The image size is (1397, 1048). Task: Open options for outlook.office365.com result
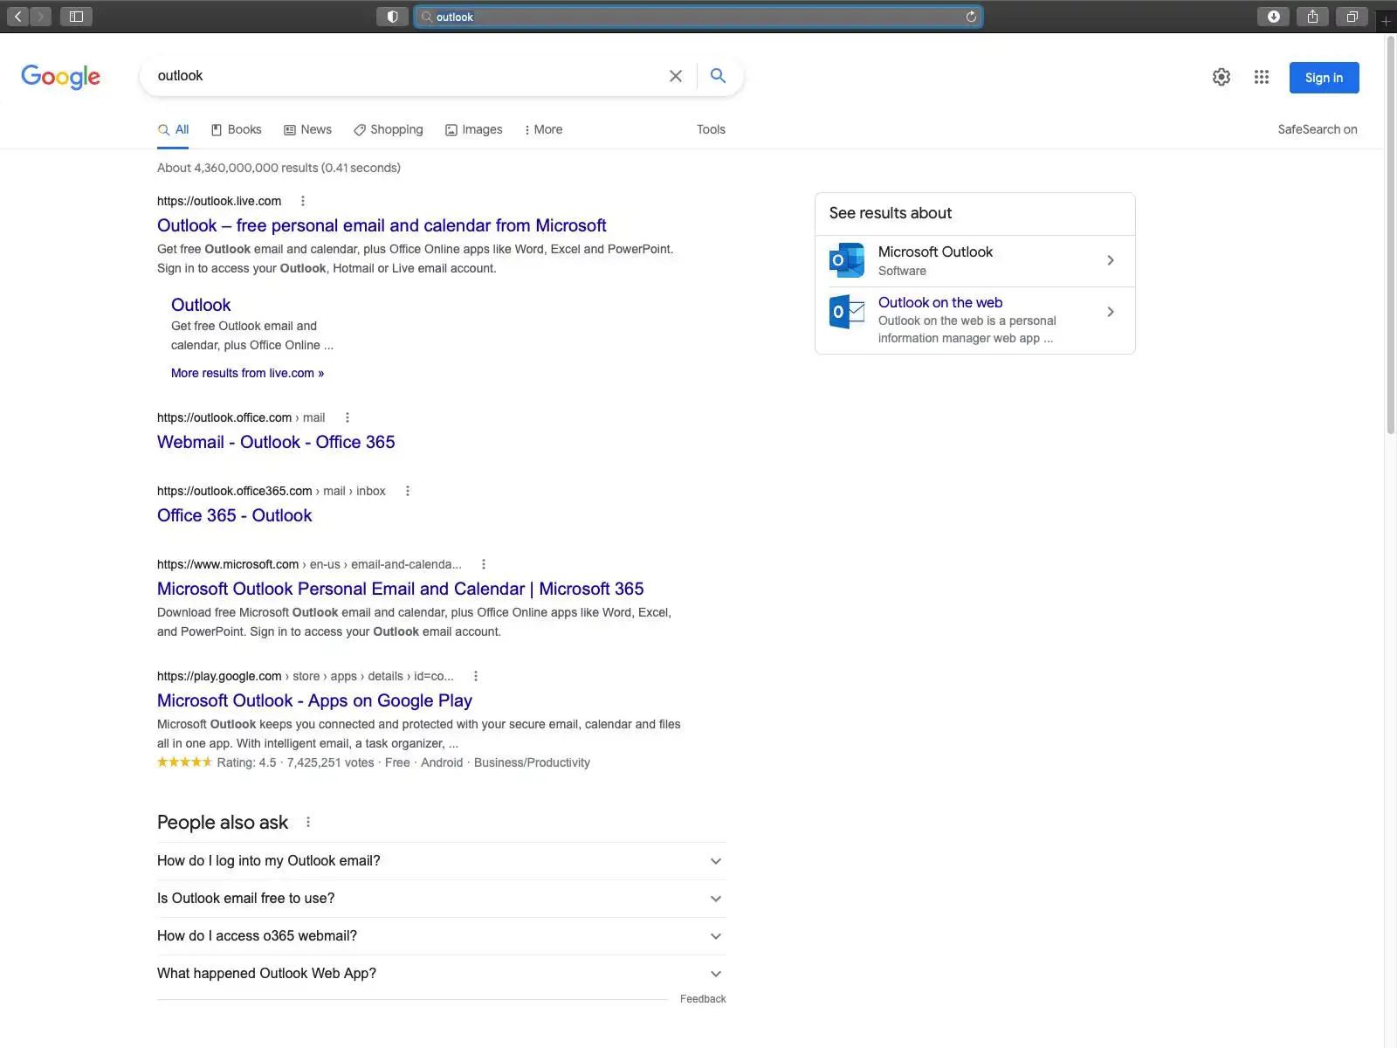[x=408, y=491]
